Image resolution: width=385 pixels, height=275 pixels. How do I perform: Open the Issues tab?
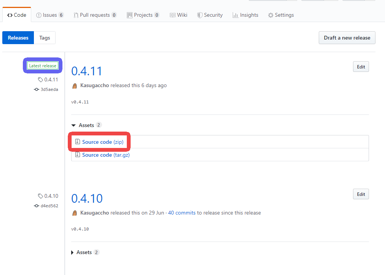[x=50, y=15]
